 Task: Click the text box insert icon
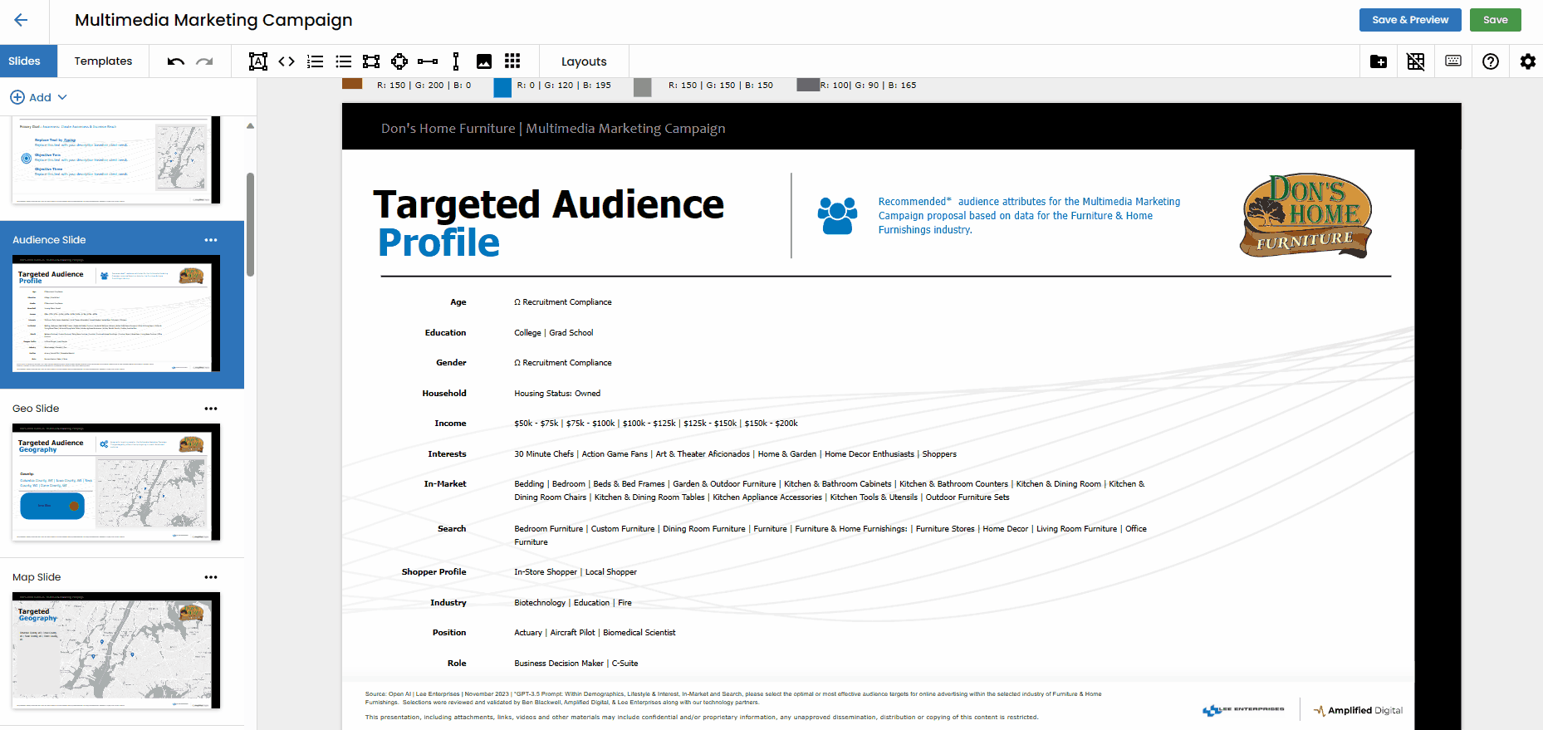(258, 61)
